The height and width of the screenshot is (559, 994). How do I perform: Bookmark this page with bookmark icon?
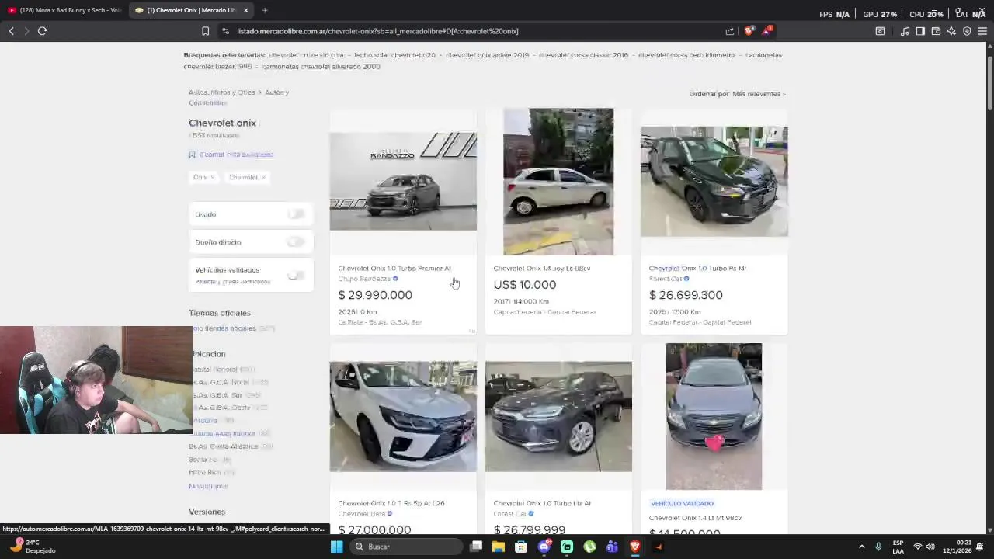click(205, 31)
